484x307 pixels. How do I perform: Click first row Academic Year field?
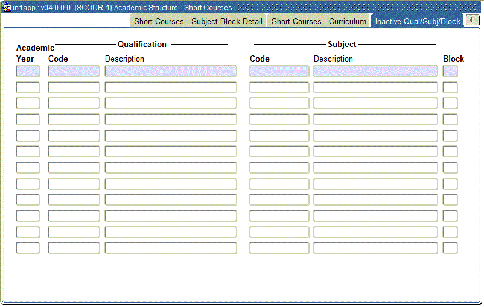(x=28, y=71)
